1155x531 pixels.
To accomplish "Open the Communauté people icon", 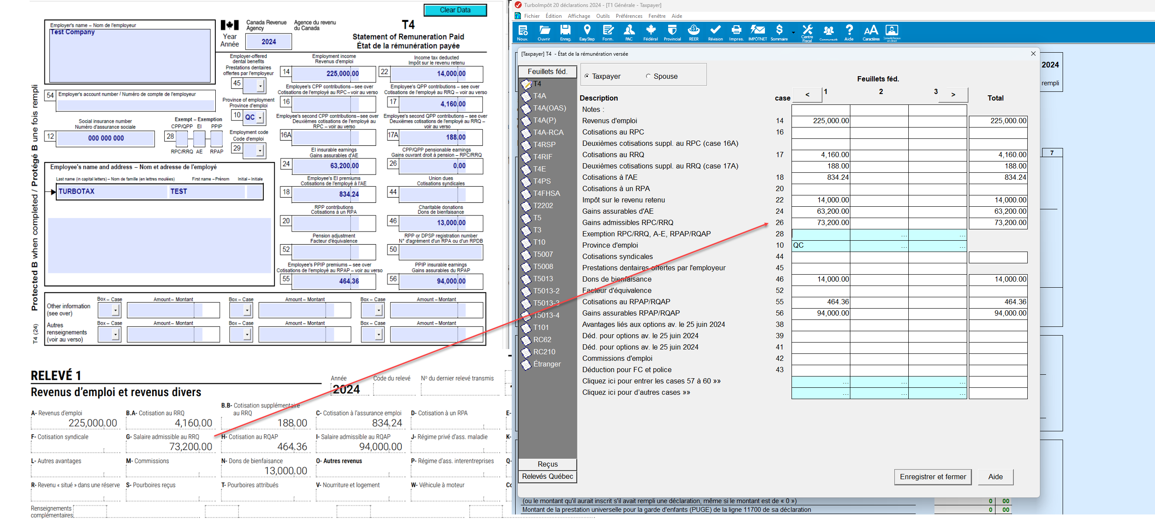I will 829,32.
